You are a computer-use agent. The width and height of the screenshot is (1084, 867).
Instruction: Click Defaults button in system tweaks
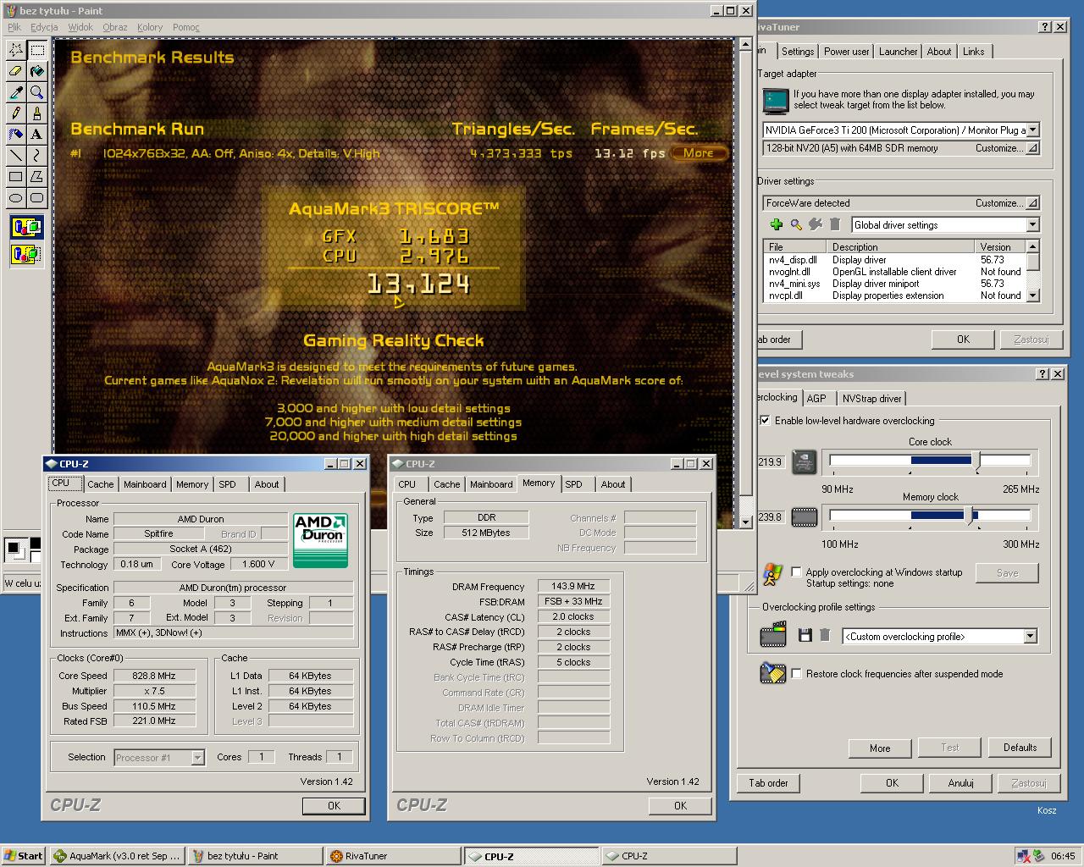[1020, 748]
